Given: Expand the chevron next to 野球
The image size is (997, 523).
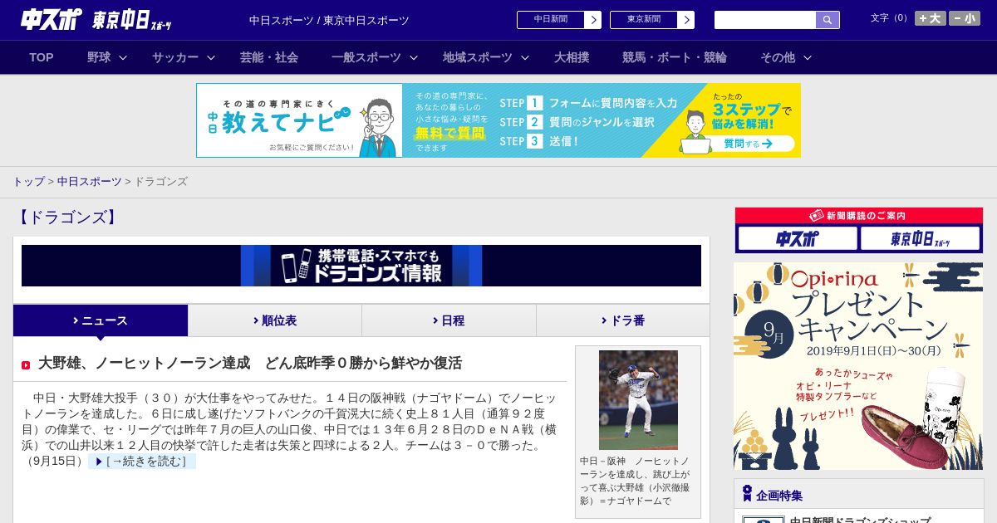Looking at the screenshot, I should click(x=123, y=57).
